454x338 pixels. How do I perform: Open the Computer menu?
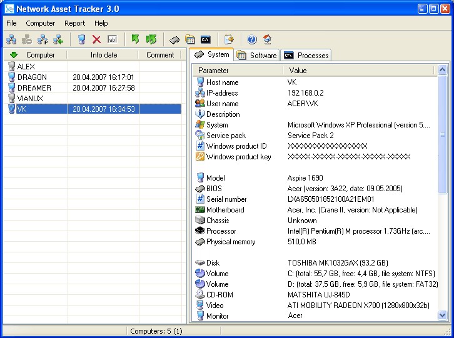coord(40,23)
